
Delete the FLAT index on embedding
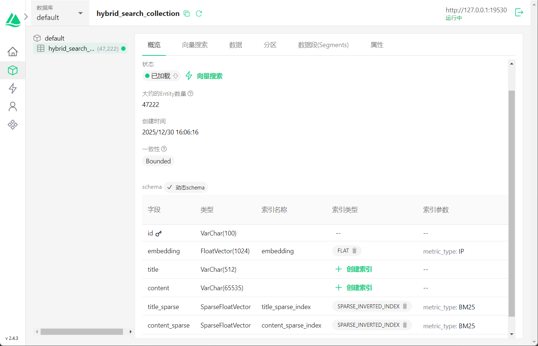(x=354, y=251)
